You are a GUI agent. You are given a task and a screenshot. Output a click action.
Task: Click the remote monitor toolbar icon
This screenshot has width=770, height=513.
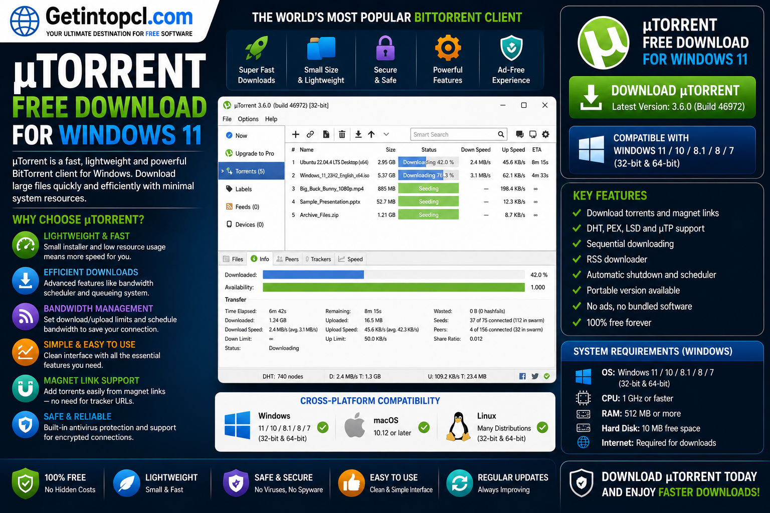[533, 134]
